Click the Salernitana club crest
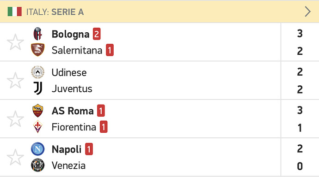Image resolution: width=319 pixels, height=177 pixels. [x=37, y=50]
